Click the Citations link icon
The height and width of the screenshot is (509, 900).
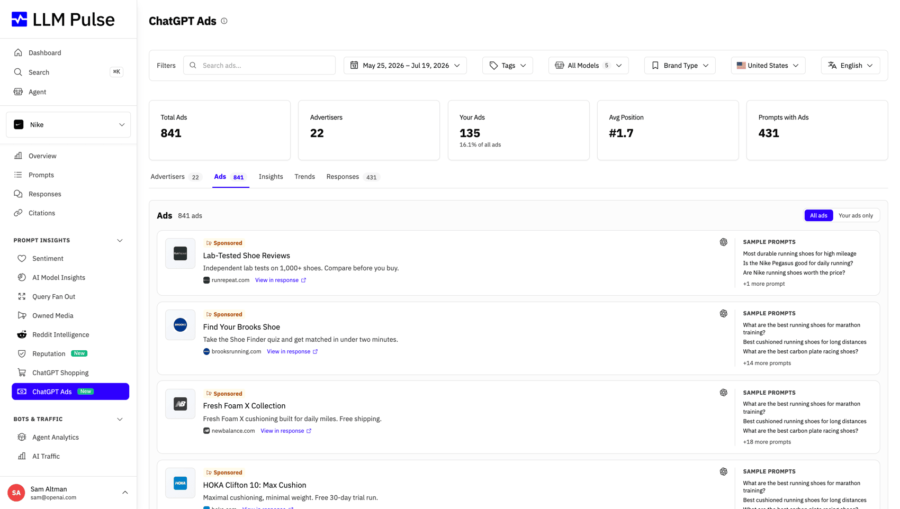click(18, 213)
